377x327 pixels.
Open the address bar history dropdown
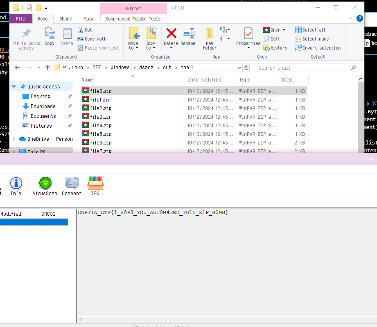[239, 68]
